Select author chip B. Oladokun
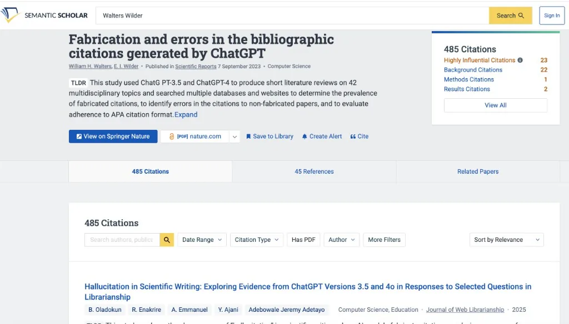Viewport: 569px width, 324px height. 105,310
